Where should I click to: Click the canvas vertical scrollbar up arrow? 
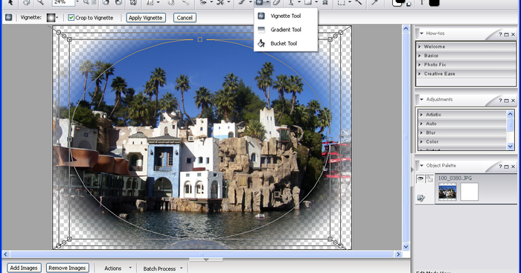(406, 29)
